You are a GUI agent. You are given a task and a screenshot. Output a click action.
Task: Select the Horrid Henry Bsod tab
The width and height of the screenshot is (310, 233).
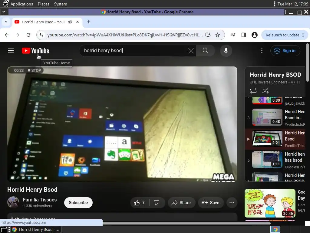pyautogui.click(x=47, y=22)
